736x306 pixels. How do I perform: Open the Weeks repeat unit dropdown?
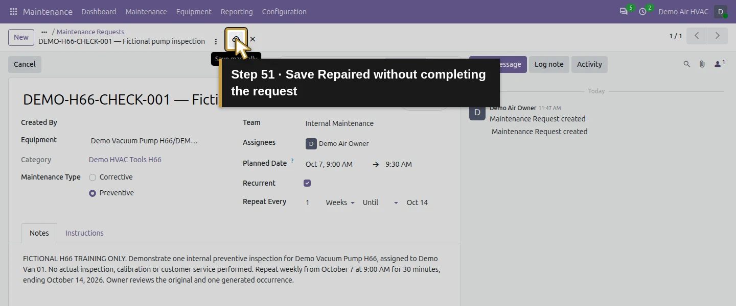point(340,202)
